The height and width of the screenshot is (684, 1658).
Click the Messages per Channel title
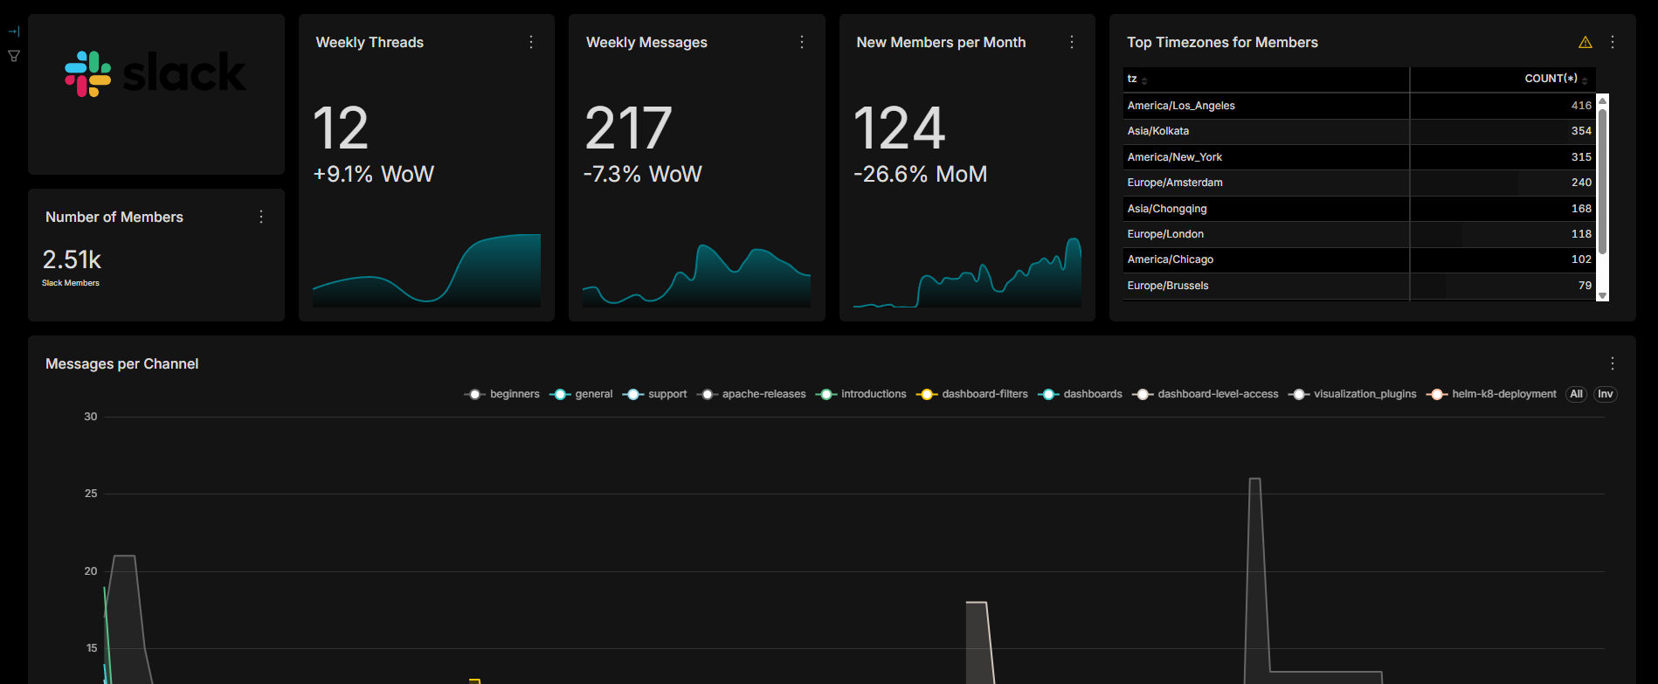122,363
